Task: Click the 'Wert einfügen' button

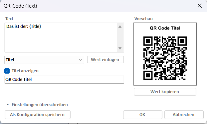Action: (105, 60)
